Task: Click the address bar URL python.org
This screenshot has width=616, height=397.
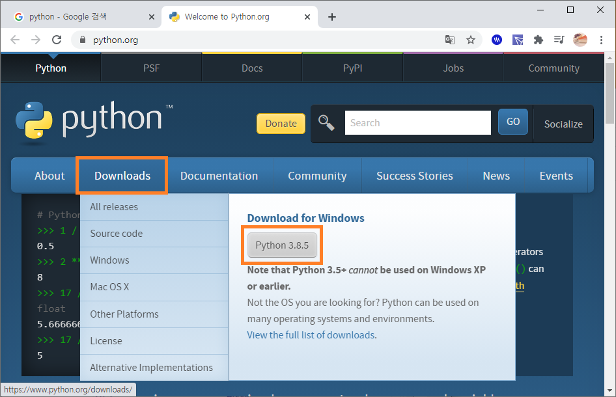Action: coord(115,40)
